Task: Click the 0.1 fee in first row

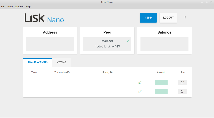Action: (x=183, y=82)
